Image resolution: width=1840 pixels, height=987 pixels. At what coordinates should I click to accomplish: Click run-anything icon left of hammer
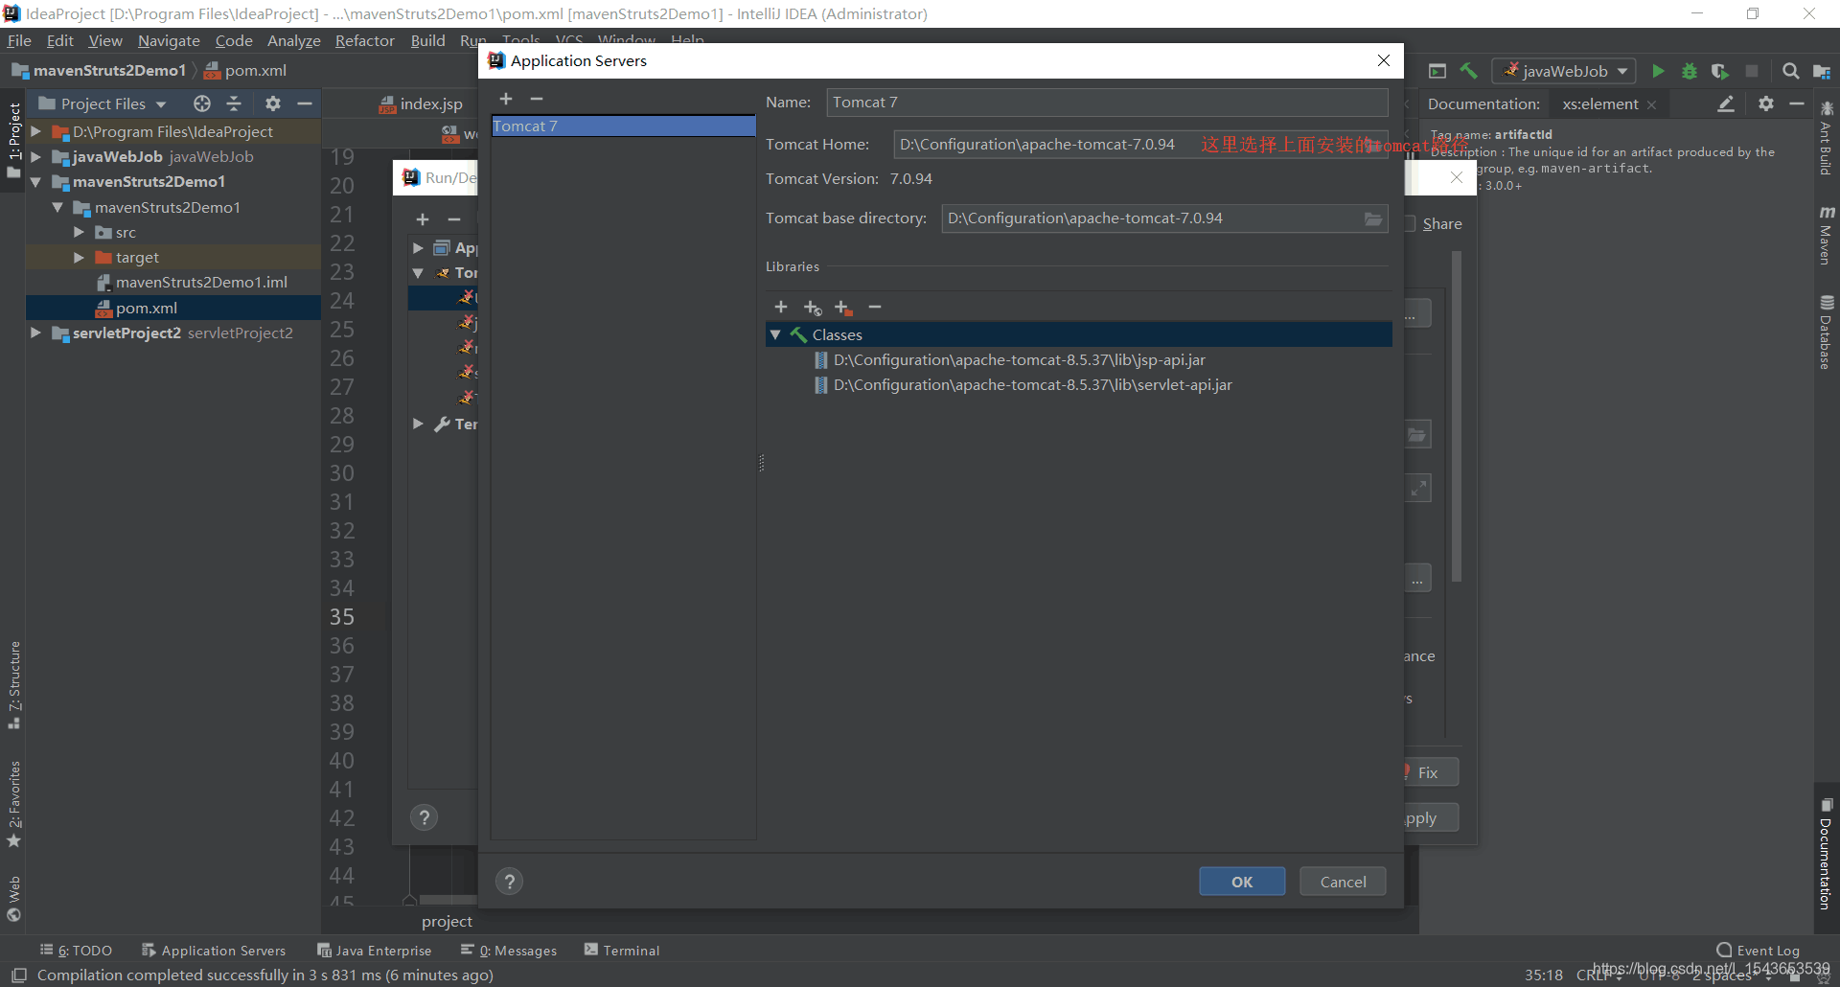[x=1437, y=71]
